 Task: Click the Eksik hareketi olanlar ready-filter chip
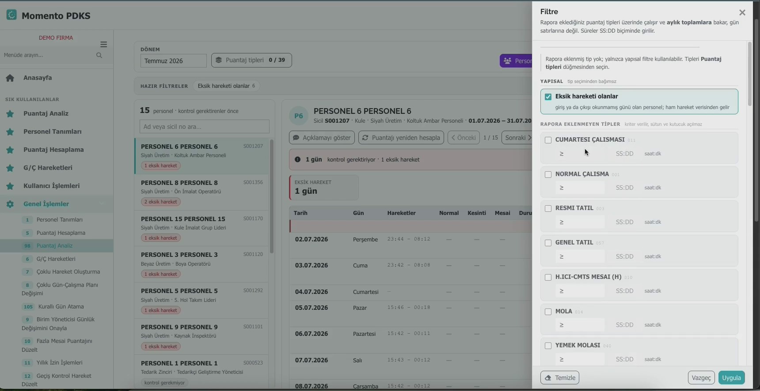tap(226, 86)
